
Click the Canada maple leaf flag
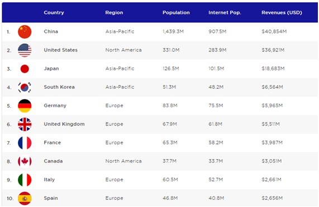pyautogui.click(x=25, y=161)
